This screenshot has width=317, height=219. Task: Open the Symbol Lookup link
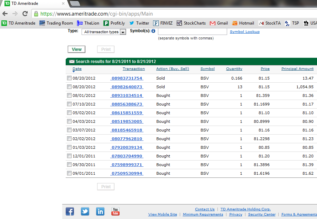tap(245, 32)
